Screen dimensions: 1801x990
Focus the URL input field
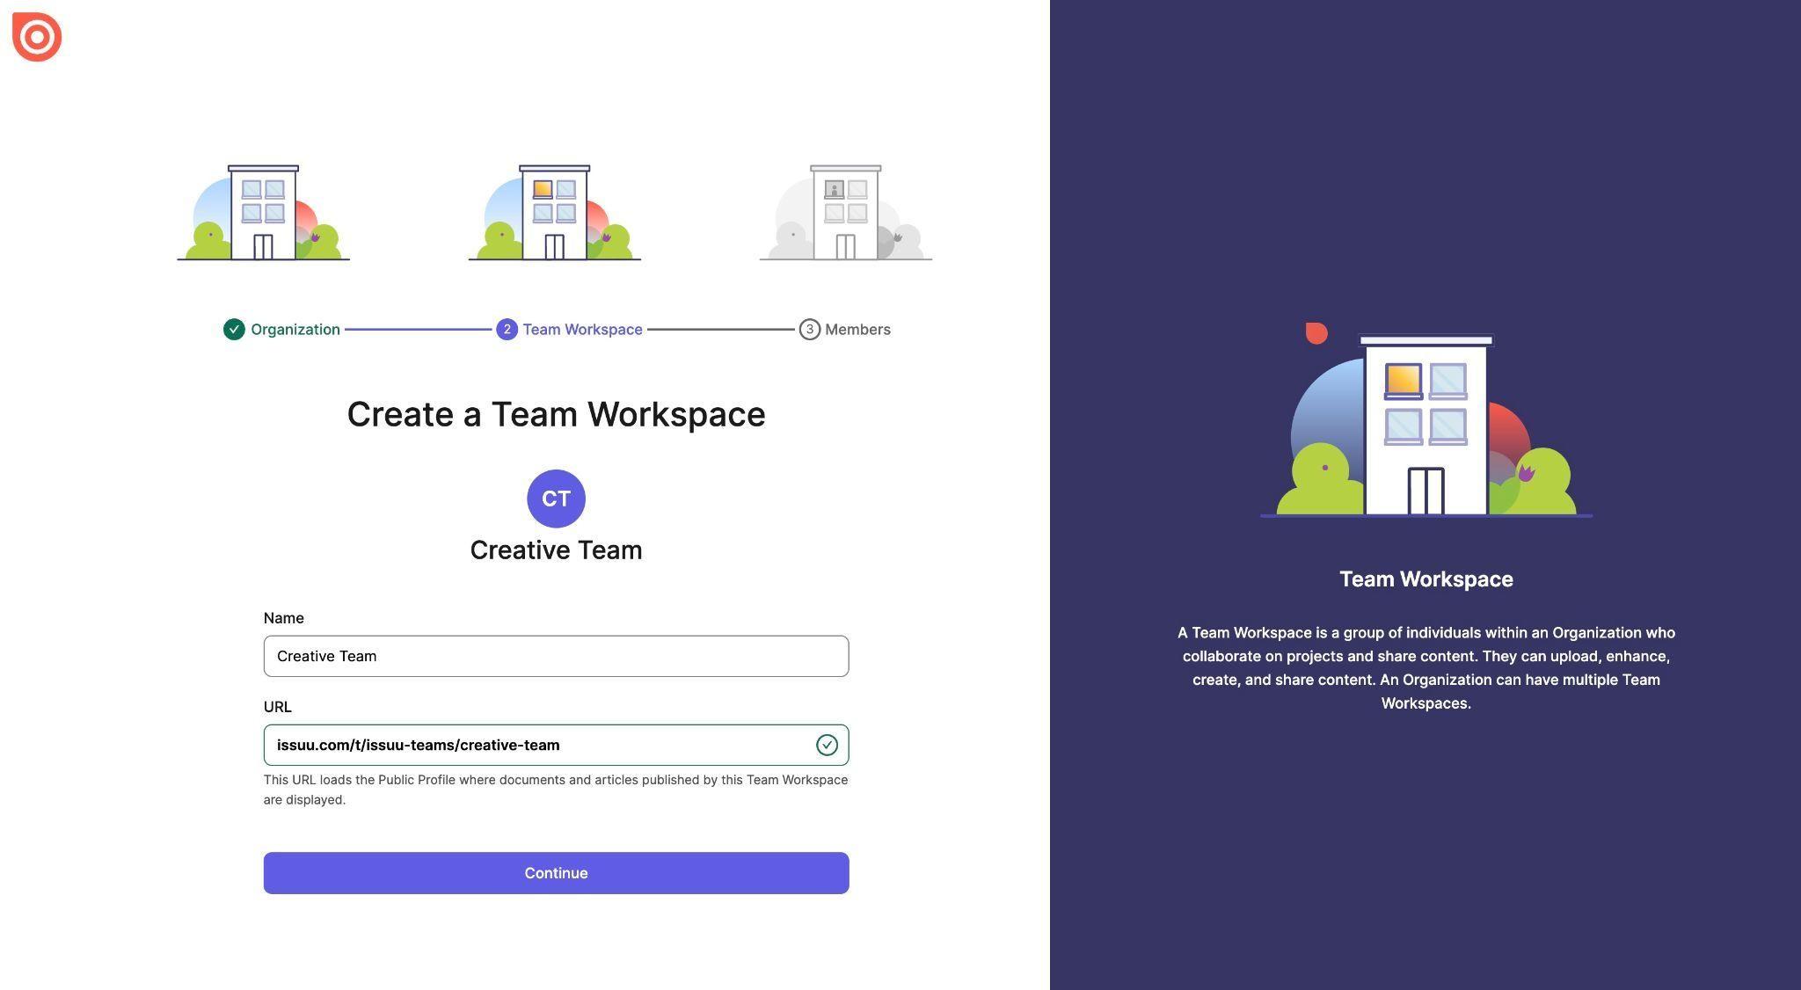coord(536,745)
